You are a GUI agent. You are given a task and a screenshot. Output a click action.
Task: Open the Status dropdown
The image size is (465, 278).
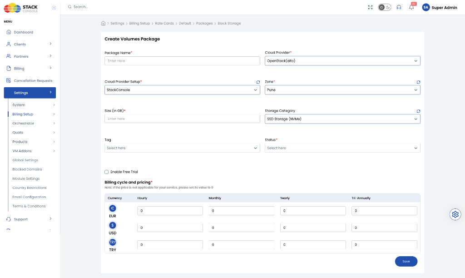(342, 148)
